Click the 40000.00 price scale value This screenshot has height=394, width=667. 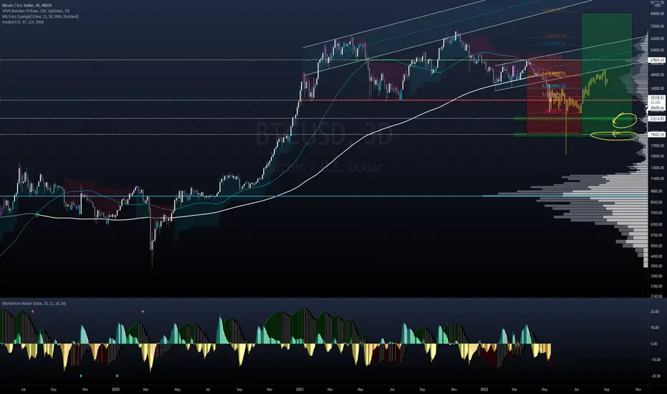coord(657,75)
